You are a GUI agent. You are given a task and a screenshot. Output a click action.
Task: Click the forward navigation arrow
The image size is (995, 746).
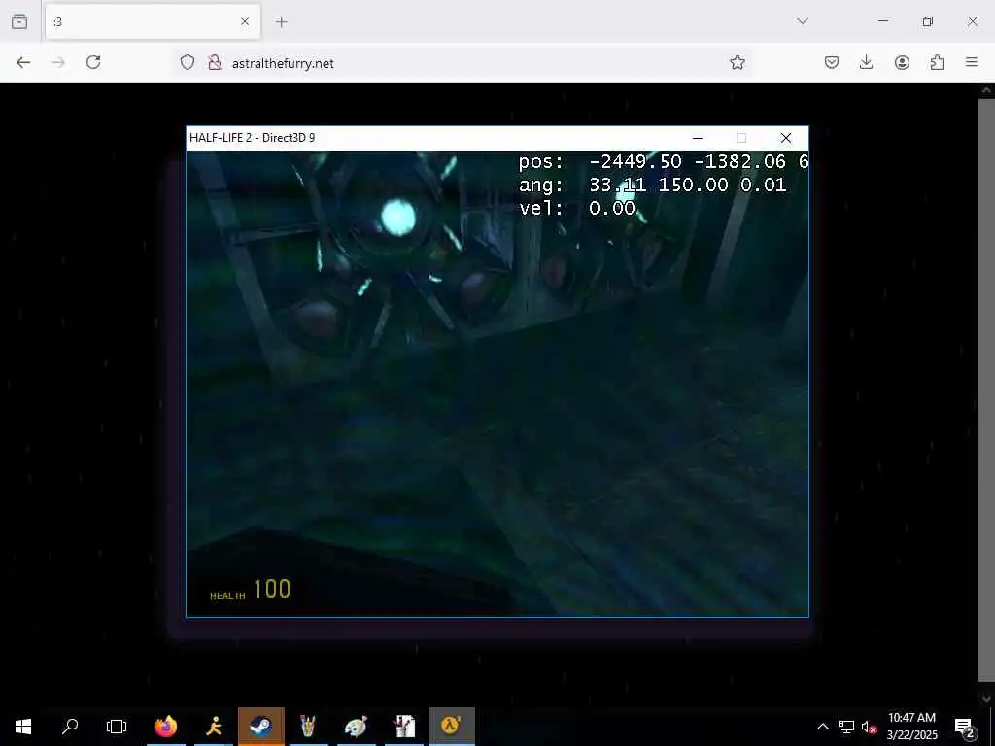pyautogui.click(x=58, y=62)
